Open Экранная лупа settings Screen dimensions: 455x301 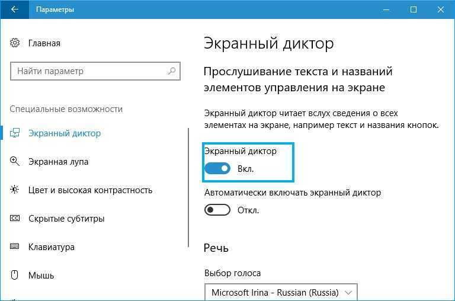pyautogui.click(x=58, y=162)
